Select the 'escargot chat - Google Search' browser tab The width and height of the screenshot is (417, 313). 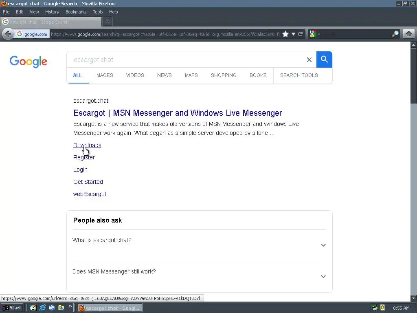(51, 22)
